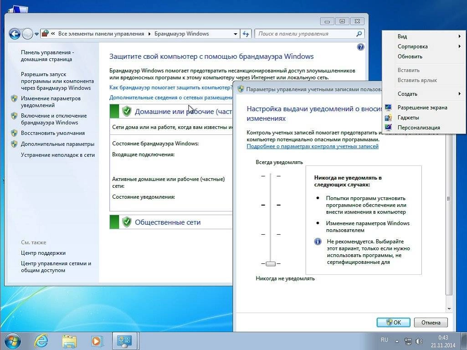Screen dimensions: 467x350
Task: Choose 'Персонализация' in context menu
Action: click(x=424, y=128)
